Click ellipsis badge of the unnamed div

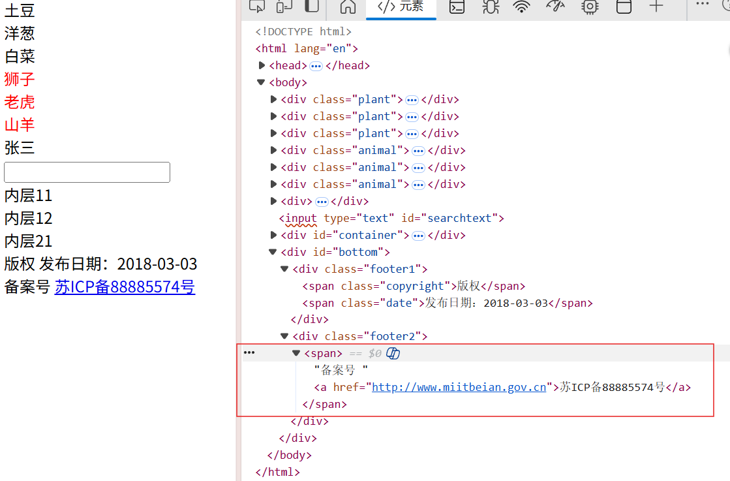322,202
